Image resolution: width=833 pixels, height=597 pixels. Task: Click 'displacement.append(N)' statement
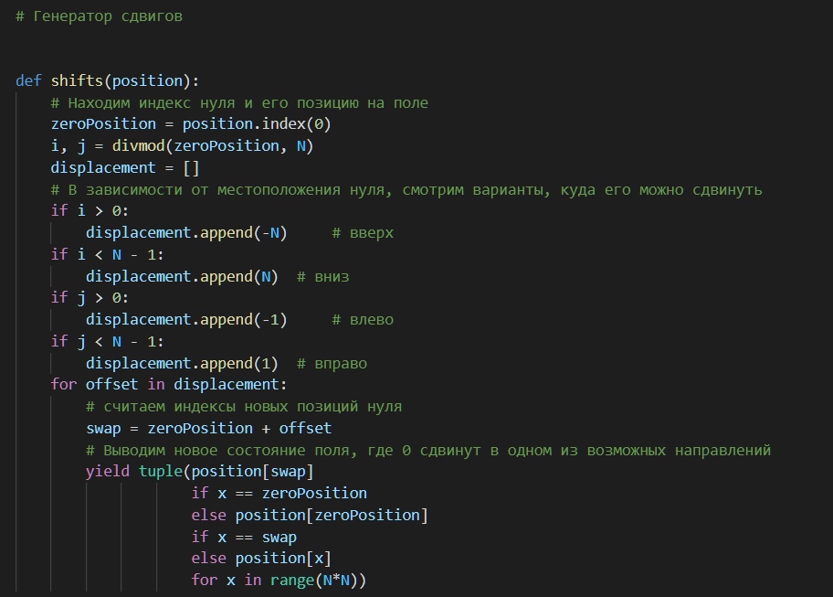[x=183, y=276]
